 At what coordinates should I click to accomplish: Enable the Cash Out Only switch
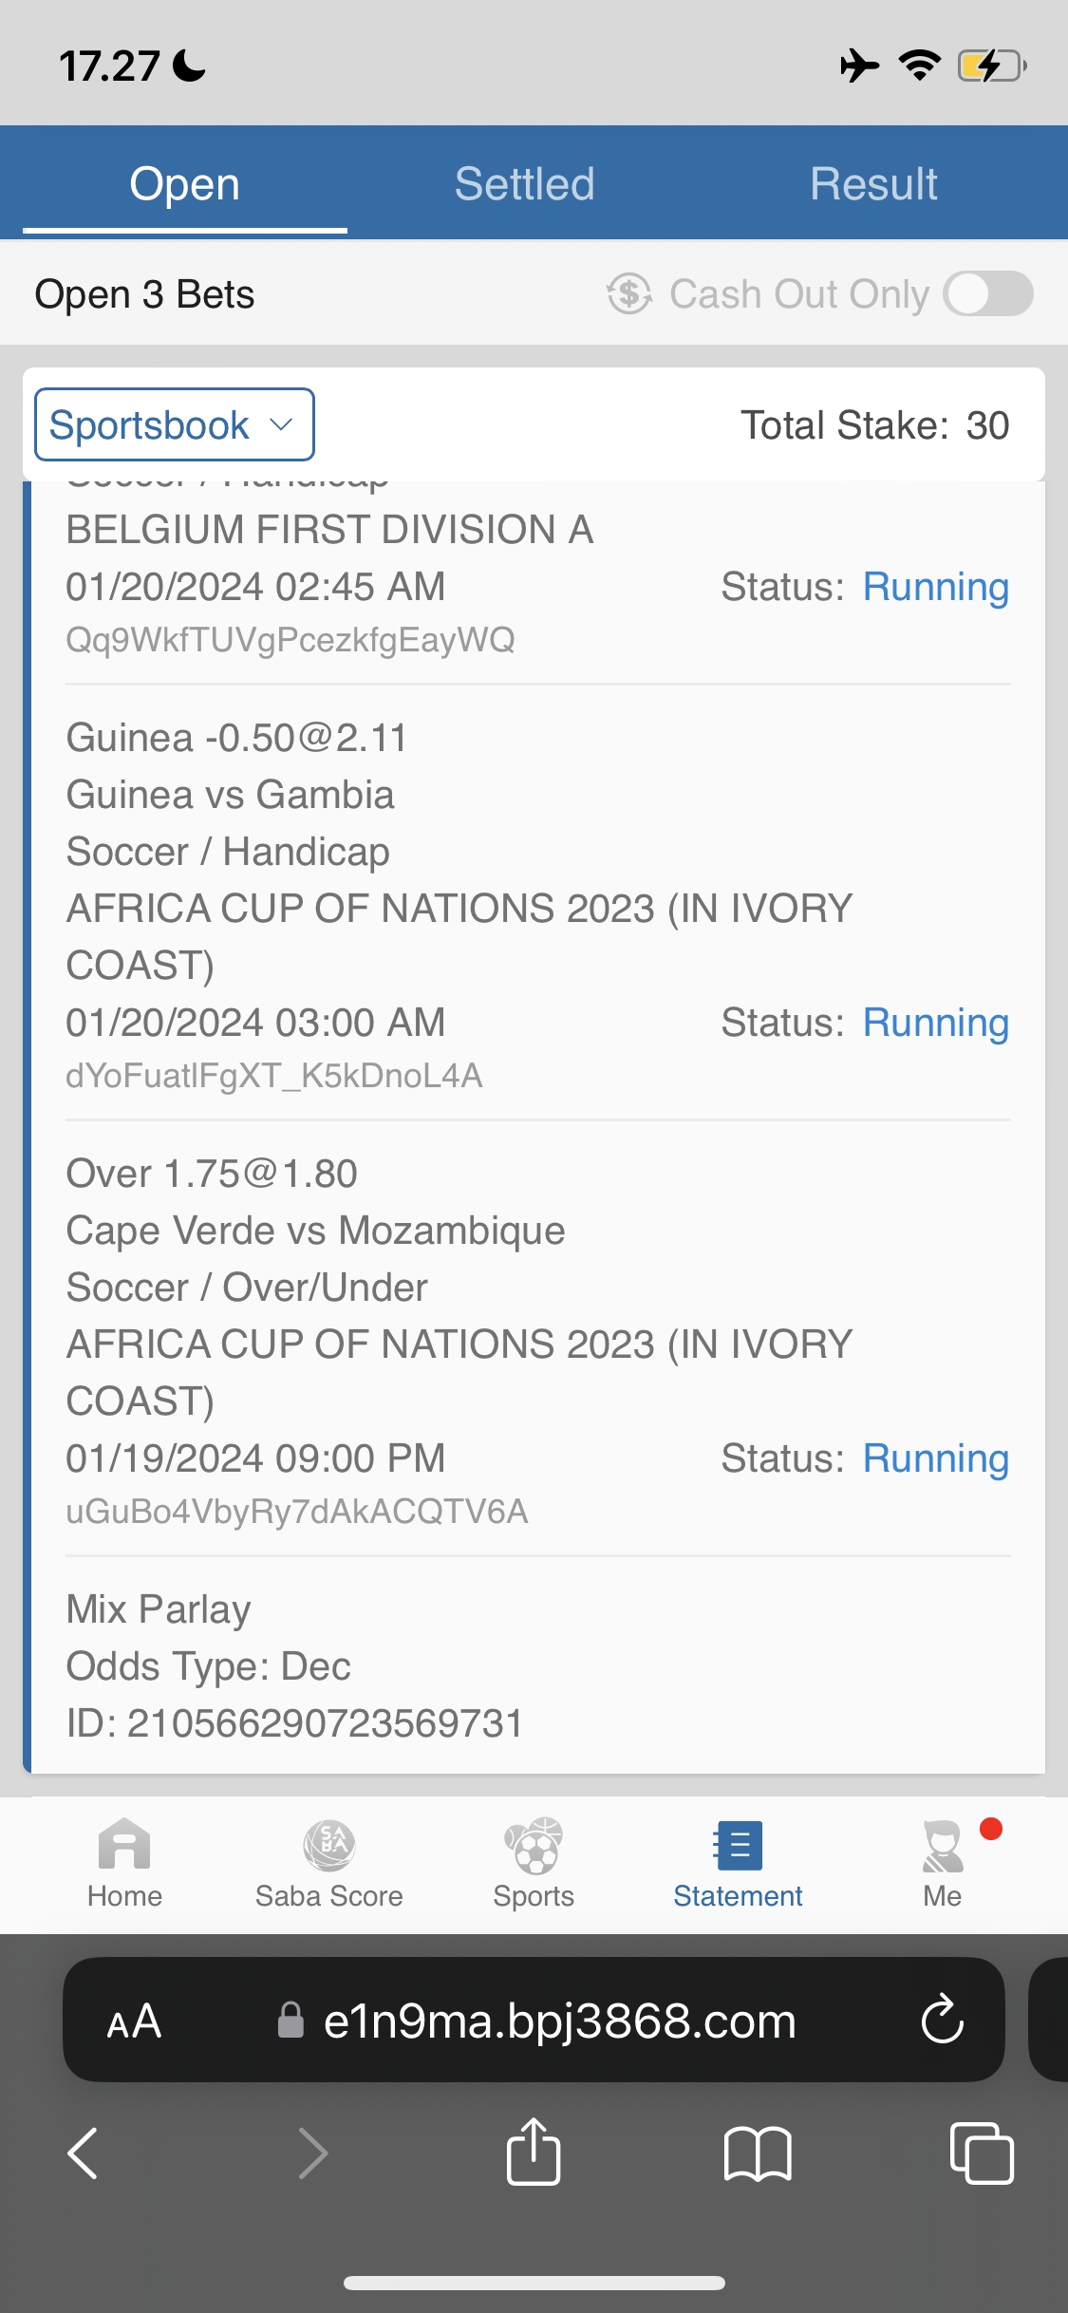click(988, 293)
